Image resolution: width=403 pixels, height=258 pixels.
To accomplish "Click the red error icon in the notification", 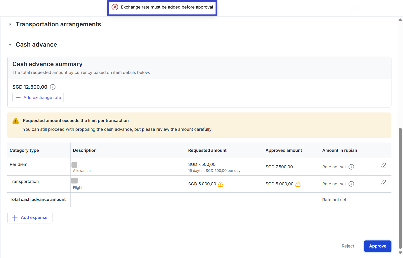I will click(115, 7).
